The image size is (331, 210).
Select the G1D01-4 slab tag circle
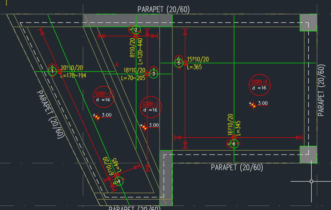(x=259, y=85)
